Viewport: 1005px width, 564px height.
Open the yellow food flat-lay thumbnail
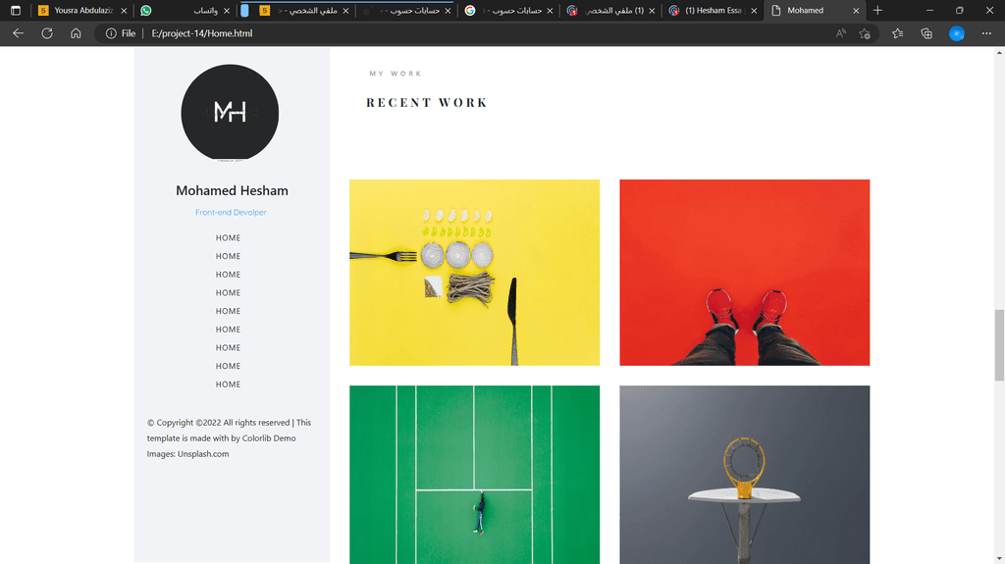(x=474, y=273)
